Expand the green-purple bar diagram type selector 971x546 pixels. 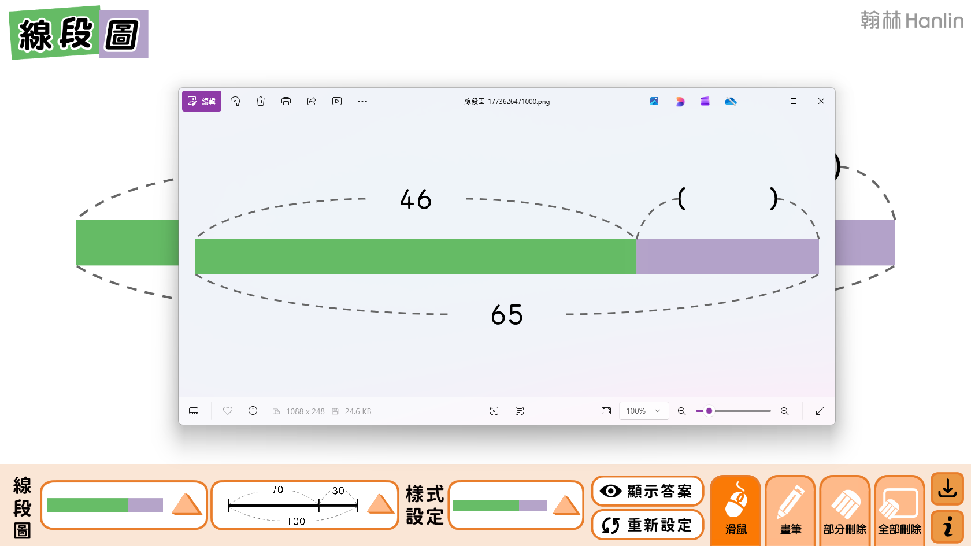[x=186, y=504]
